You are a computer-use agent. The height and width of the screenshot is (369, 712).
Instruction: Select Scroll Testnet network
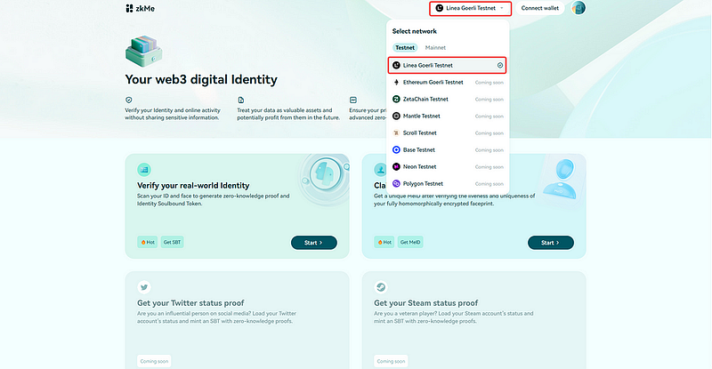[448, 133]
